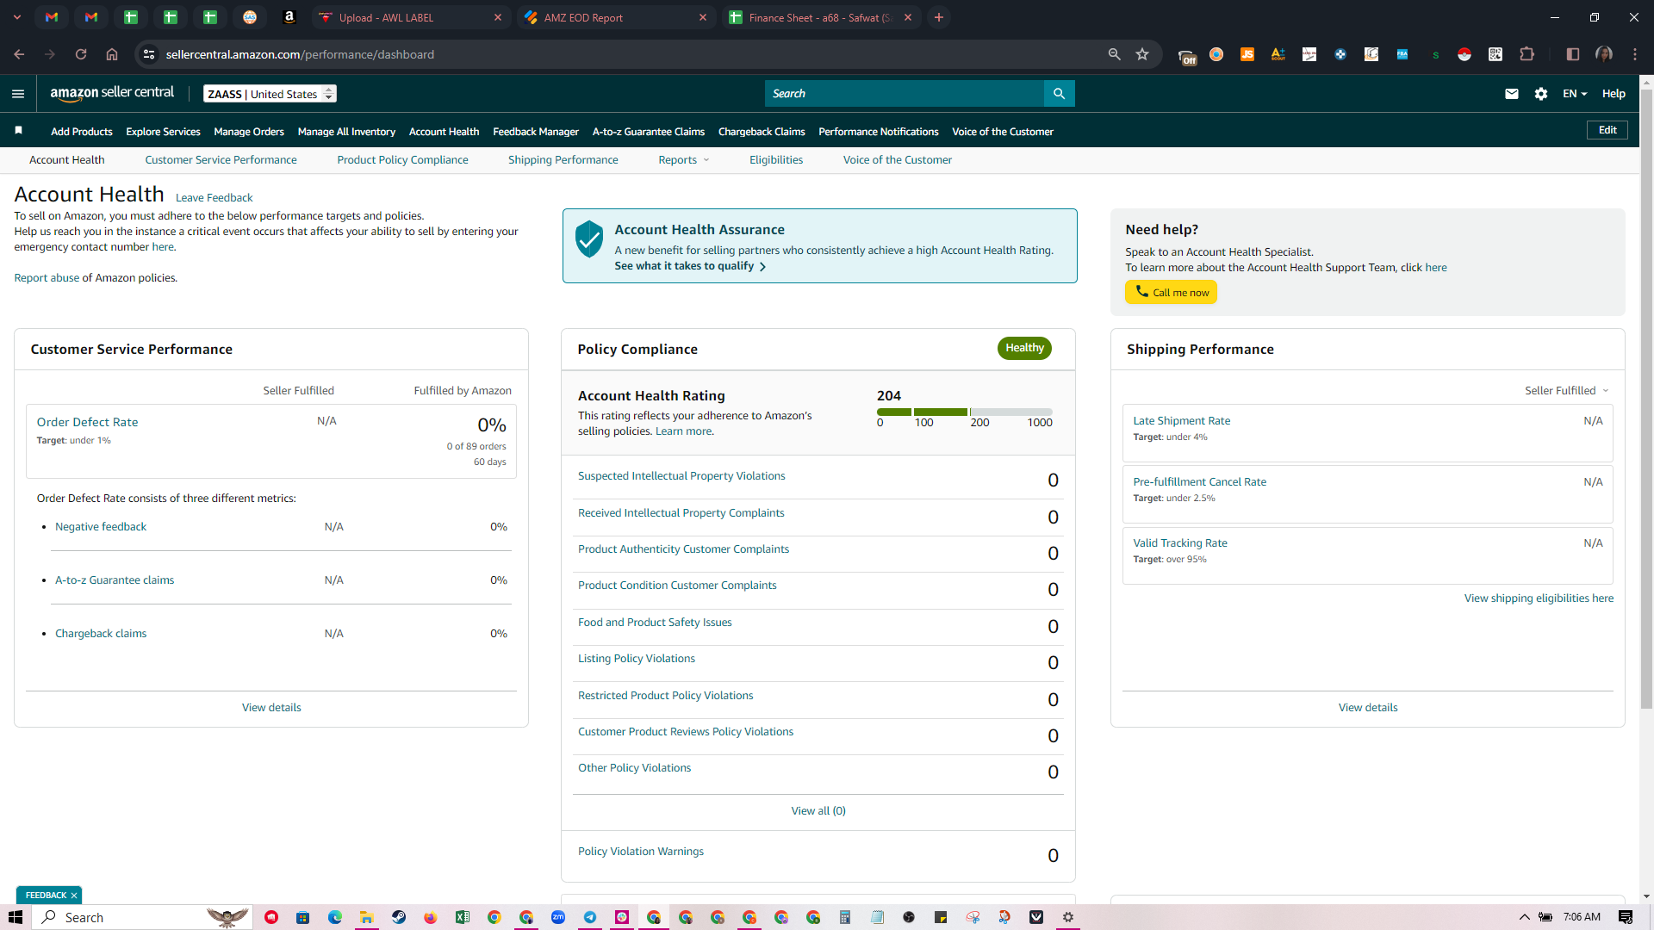Switch to the Upload - AWL LABEL tab

[409, 17]
